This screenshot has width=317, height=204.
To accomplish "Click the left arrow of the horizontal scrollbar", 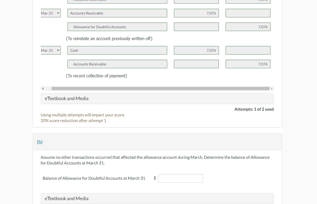I will tap(43, 88).
